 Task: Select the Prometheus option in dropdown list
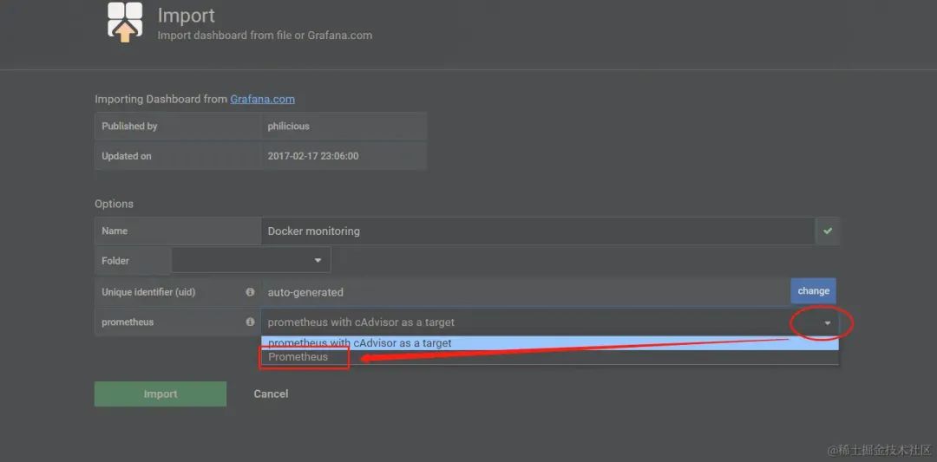pyautogui.click(x=550, y=357)
